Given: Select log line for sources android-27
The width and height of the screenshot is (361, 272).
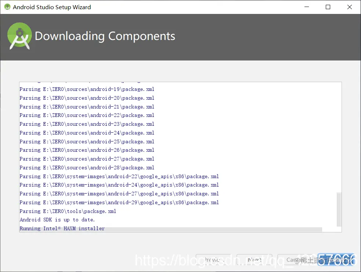Looking at the screenshot, I should (x=87, y=159).
